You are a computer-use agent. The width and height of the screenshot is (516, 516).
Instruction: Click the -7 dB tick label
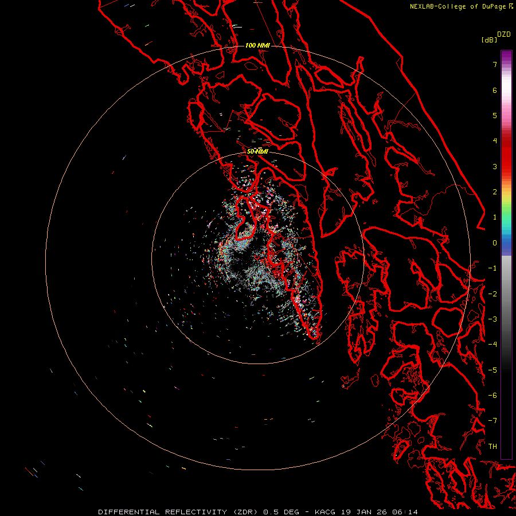pos(492,421)
